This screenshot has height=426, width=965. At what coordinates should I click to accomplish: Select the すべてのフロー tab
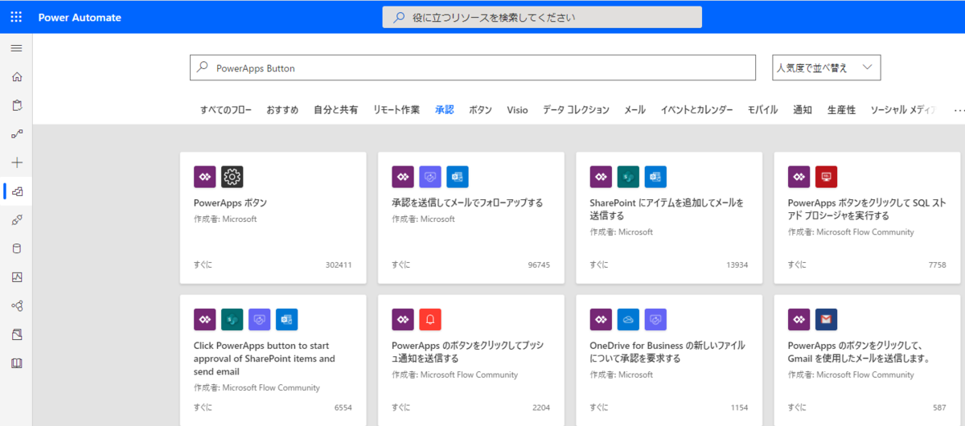coord(226,110)
